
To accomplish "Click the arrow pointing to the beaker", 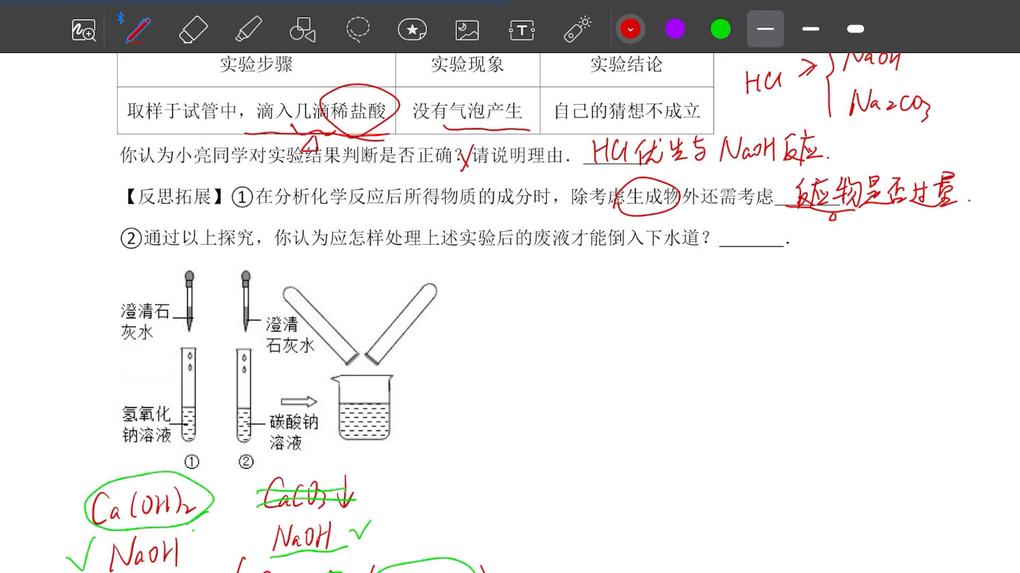I will pos(298,402).
